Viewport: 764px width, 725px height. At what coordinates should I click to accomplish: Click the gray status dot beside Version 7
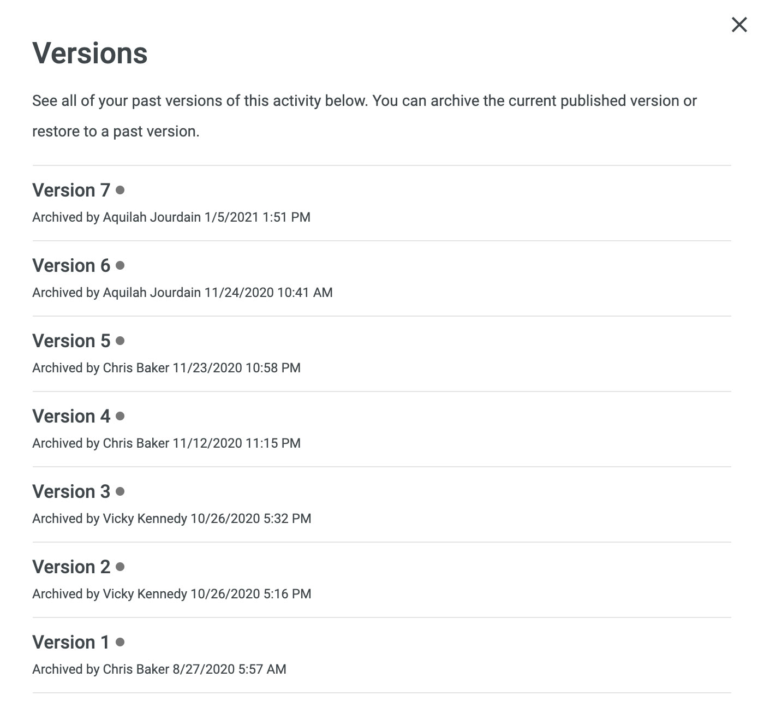pos(120,190)
